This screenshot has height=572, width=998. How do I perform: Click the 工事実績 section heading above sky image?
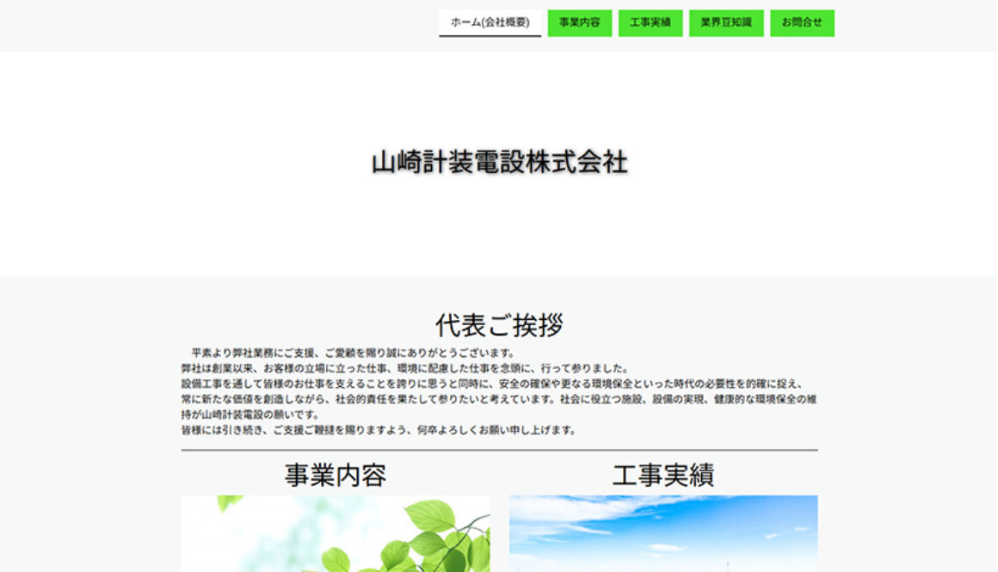click(x=662, y=475)
